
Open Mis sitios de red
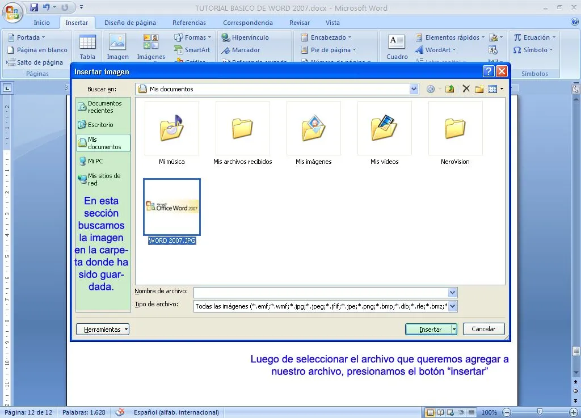point(103,179)
